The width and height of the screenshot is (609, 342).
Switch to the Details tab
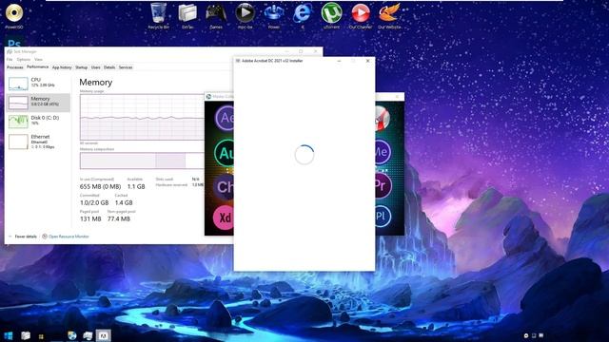(109, 67)
